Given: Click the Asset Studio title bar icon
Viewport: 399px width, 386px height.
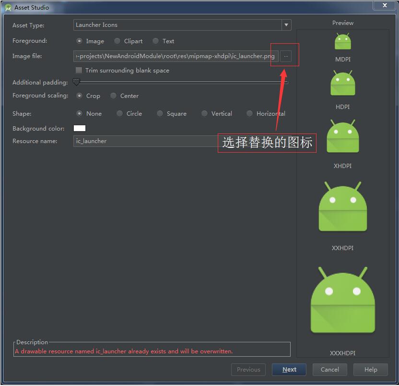Looking at the screenshot, I should click(x=8, y=8).
